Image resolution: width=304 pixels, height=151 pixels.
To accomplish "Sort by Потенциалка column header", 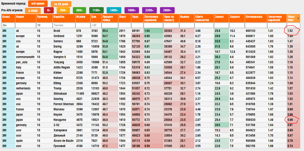I will point(256,18).
